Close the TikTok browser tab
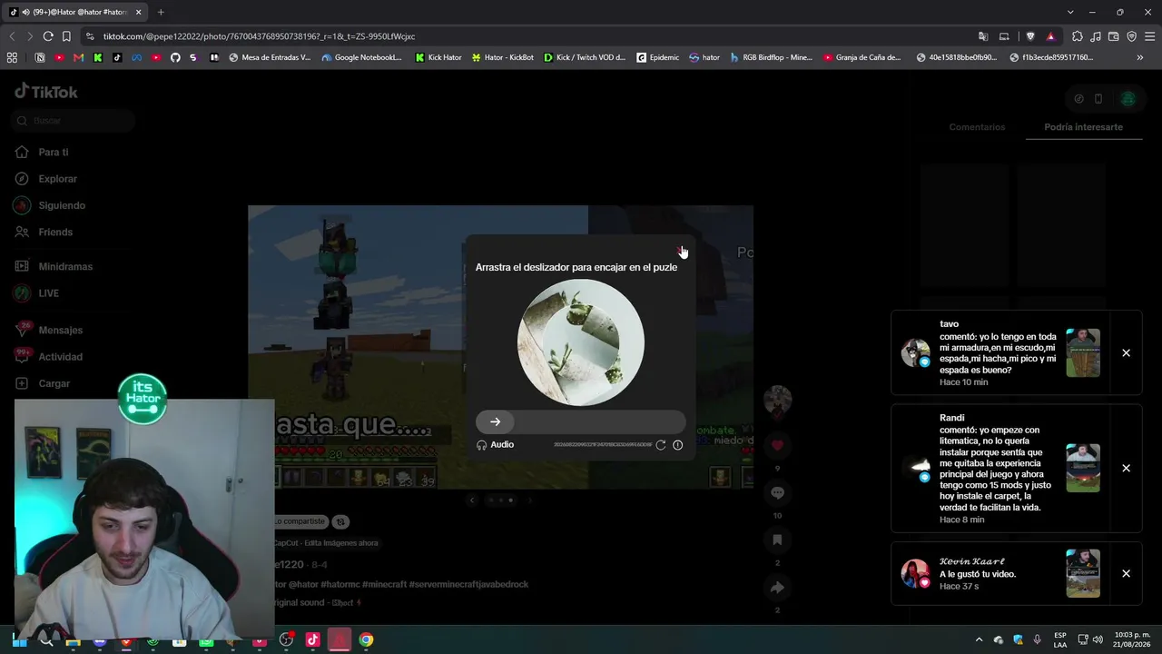This screenshot has width=1162, height=654. pos(139,12)
